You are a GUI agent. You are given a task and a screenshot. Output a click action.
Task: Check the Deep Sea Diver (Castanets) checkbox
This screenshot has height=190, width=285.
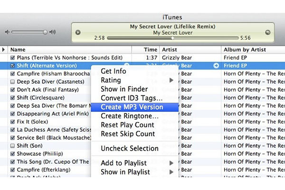point(12,82)
